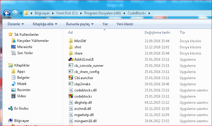Select the MinGW folder icon
212x126 pixels.
point(71,41)
